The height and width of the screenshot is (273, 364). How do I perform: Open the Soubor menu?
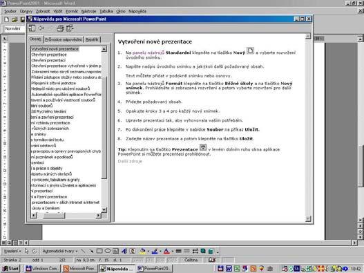(x=10, y=11)
